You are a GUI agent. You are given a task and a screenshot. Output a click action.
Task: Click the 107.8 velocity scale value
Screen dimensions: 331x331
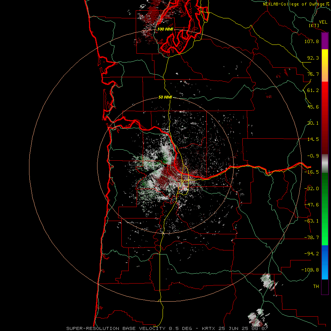click(312, 41)
